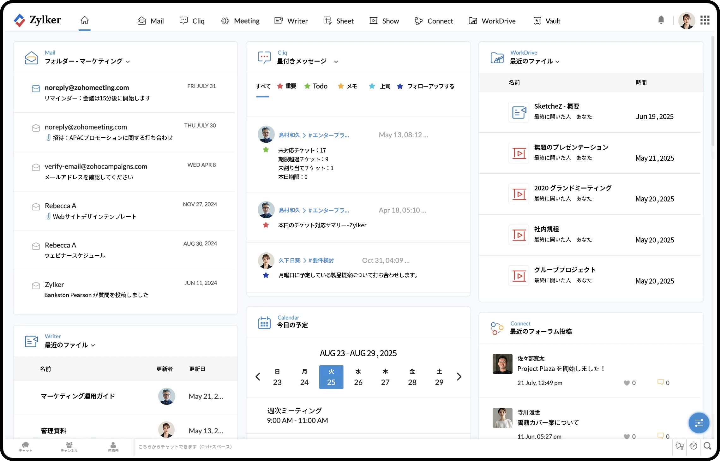The height and width of the screenshot is (461, 720).
Task: Open the WorkDrive app tab
Action: coord(492,21)
